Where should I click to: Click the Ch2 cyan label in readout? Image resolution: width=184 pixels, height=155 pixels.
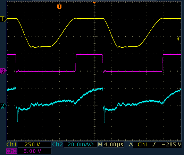(58, 145)
